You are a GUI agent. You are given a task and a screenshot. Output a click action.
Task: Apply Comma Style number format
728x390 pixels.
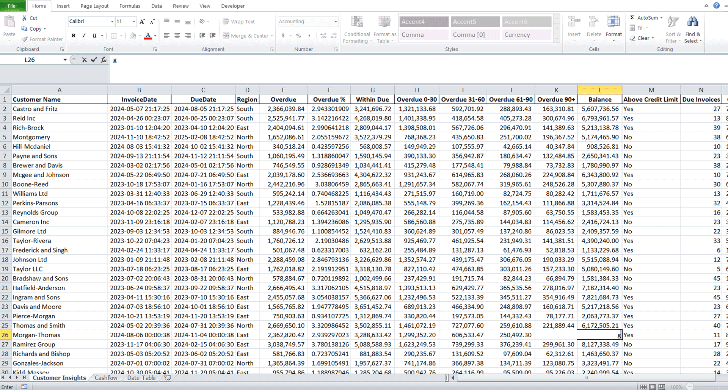(x=309, y=36)
